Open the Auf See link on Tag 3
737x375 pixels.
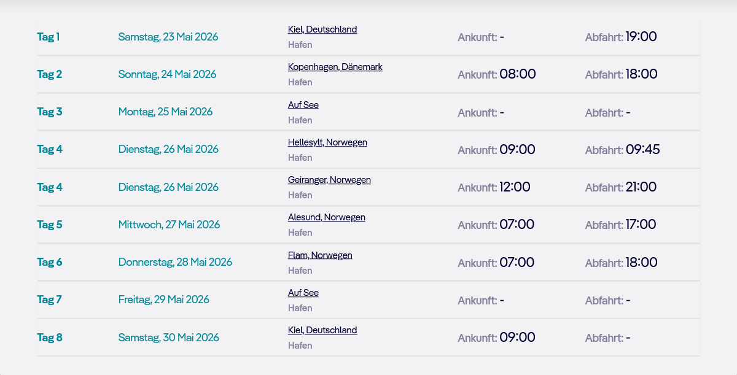(303, 105)
